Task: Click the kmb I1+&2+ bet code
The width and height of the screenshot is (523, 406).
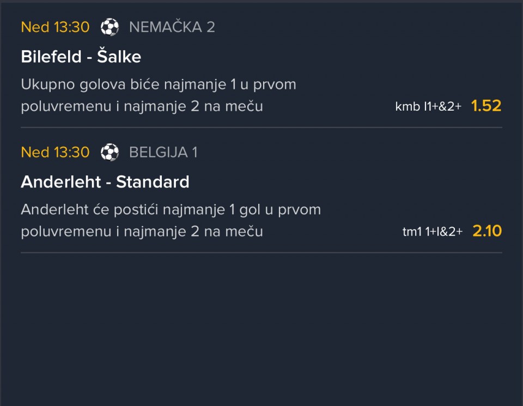Action: tap(428, 107)
